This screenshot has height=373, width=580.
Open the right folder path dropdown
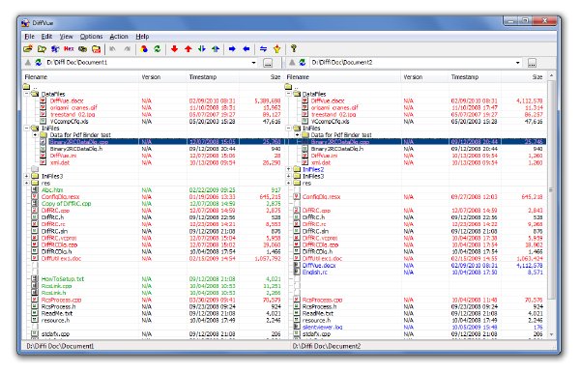[517, 63]
